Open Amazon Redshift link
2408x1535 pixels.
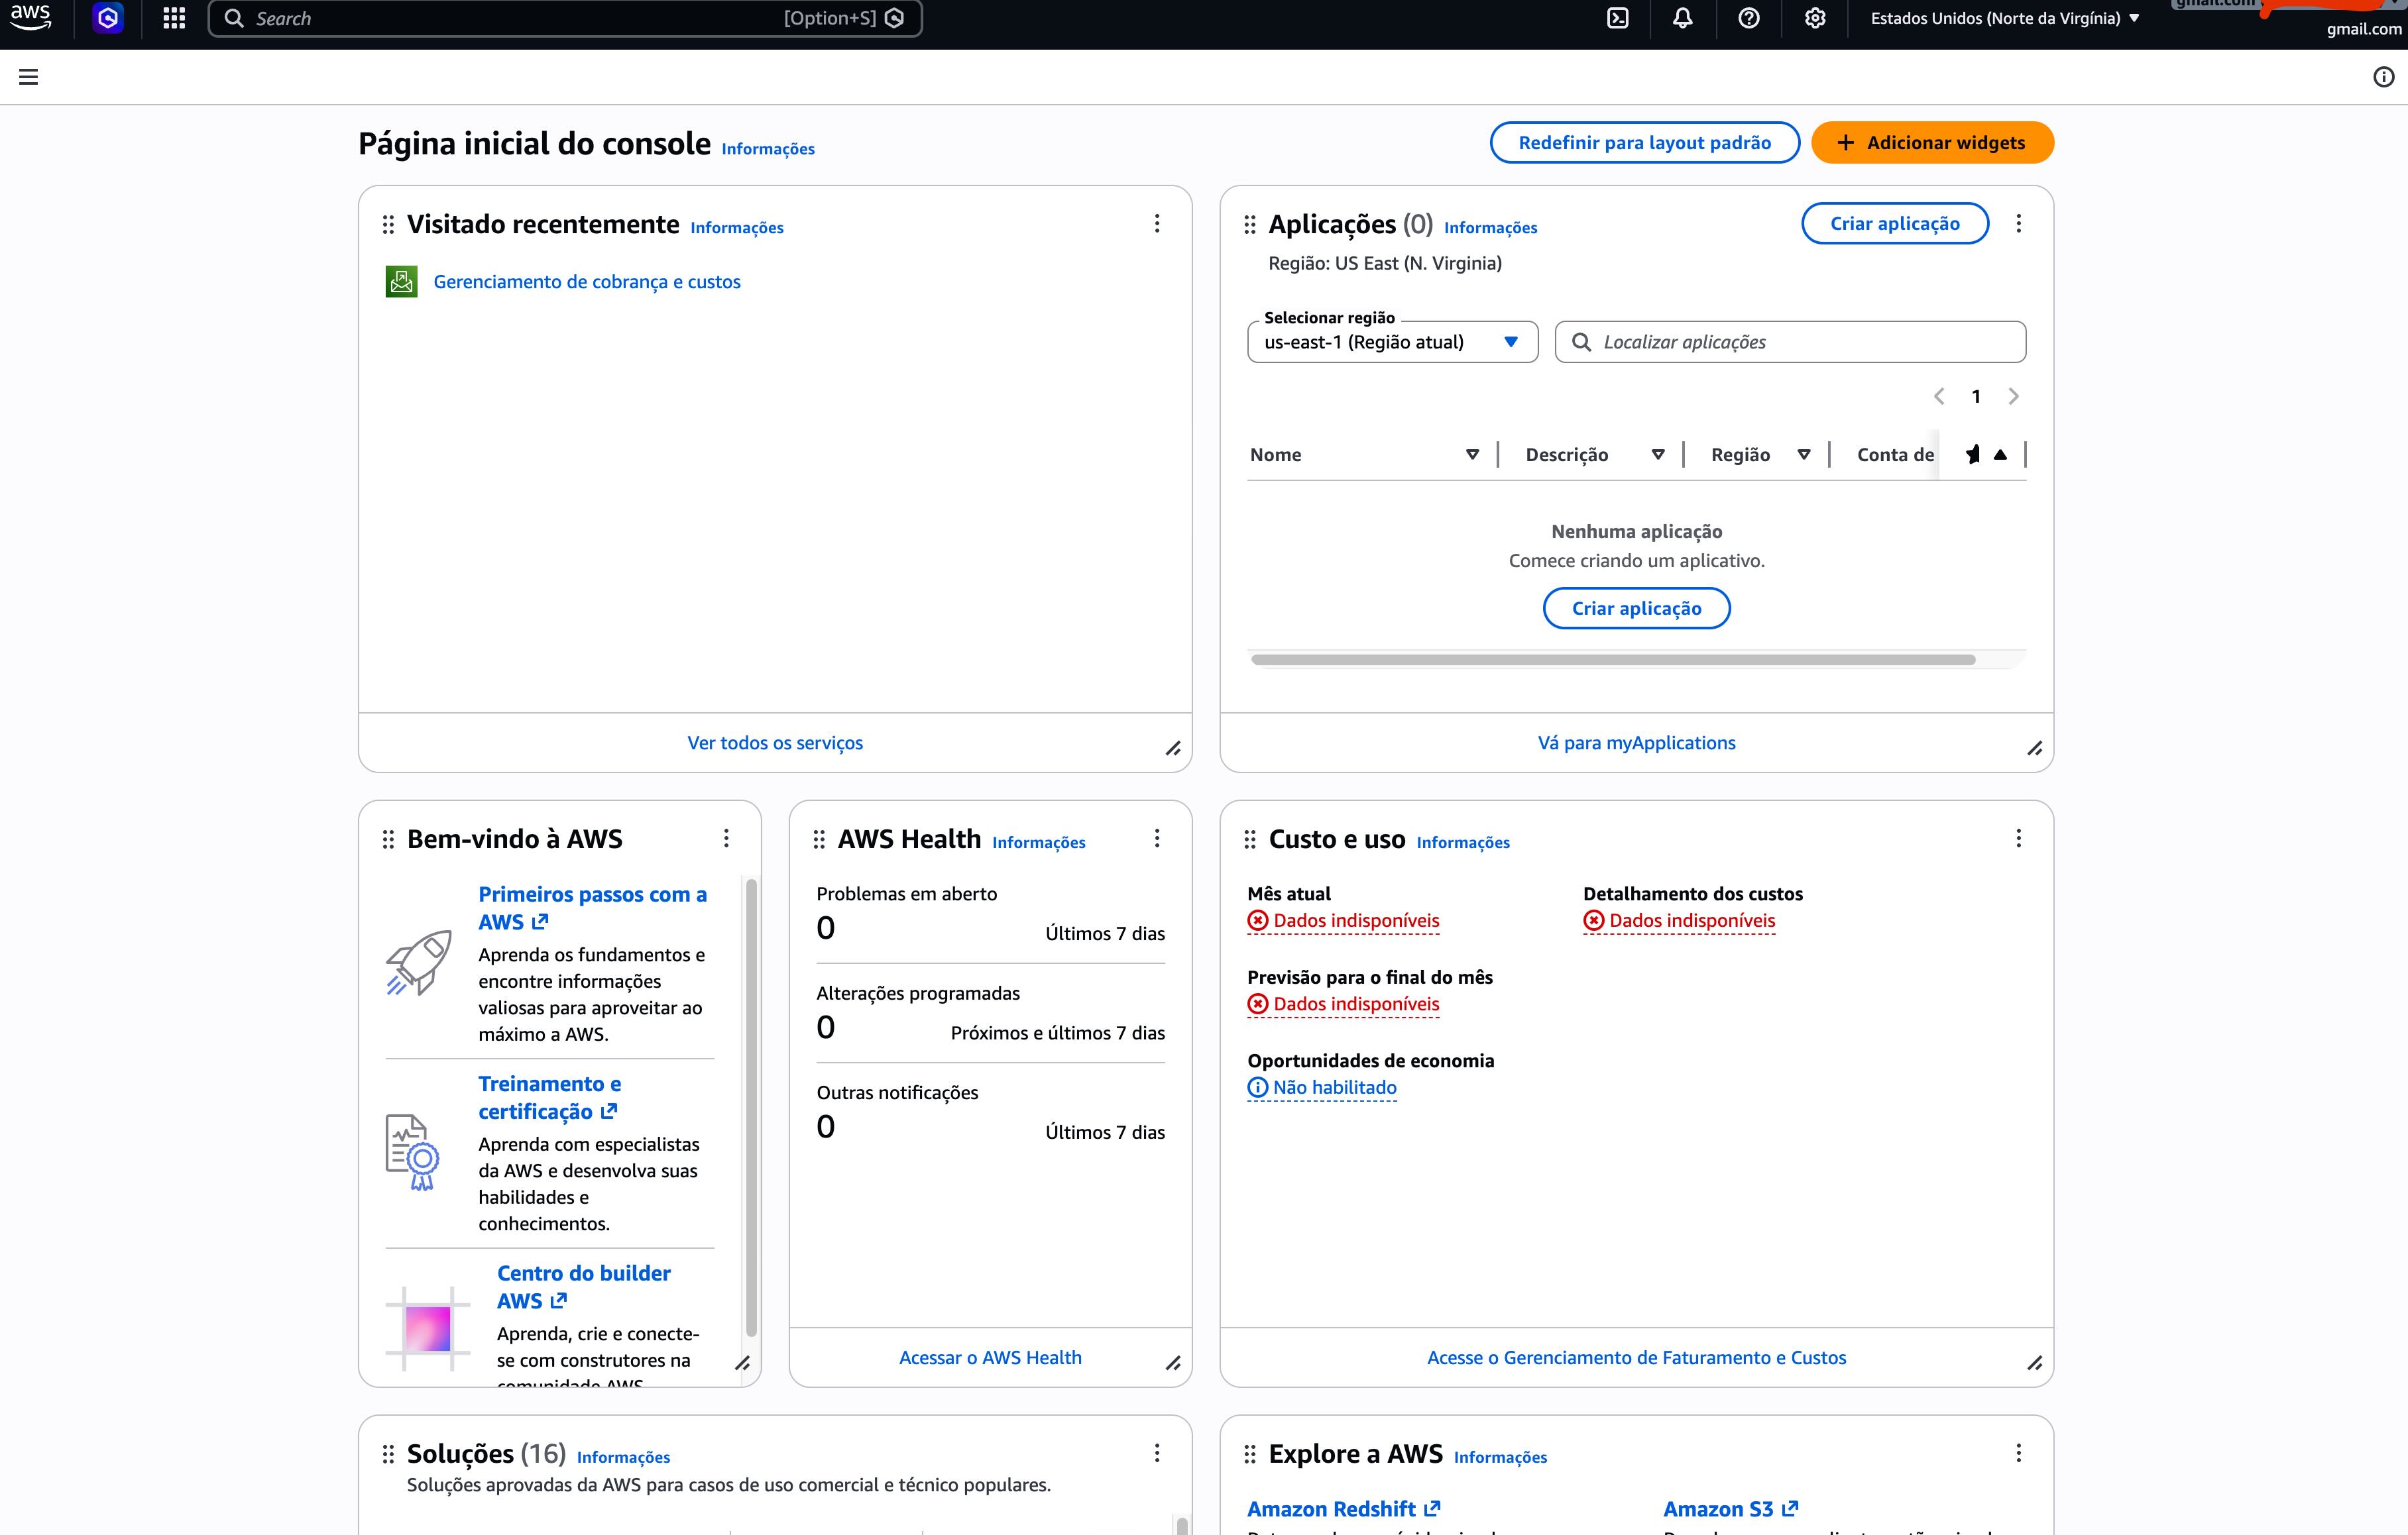pyautogui.click(x=1343, y=1509)
